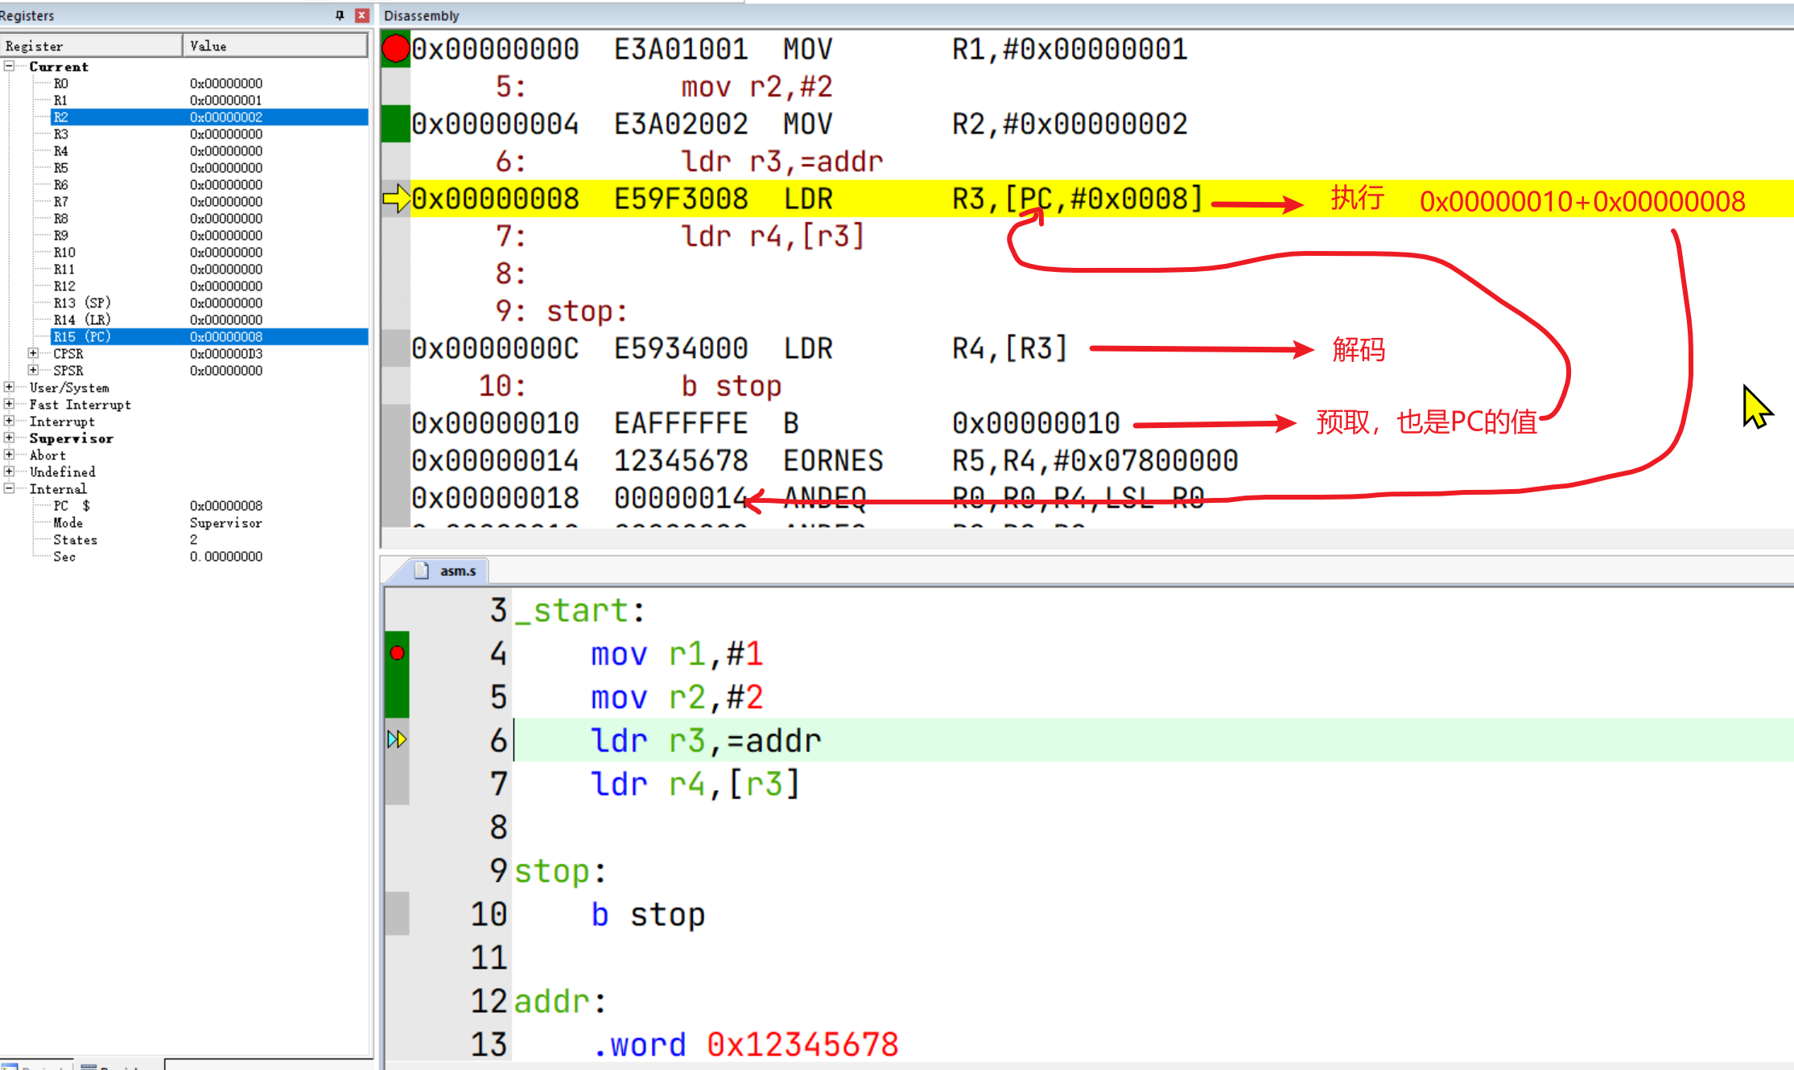Click source line 'ldr r4,[r3]'
This screenshot has height=1070, width=1794.
tap(695, 784)
